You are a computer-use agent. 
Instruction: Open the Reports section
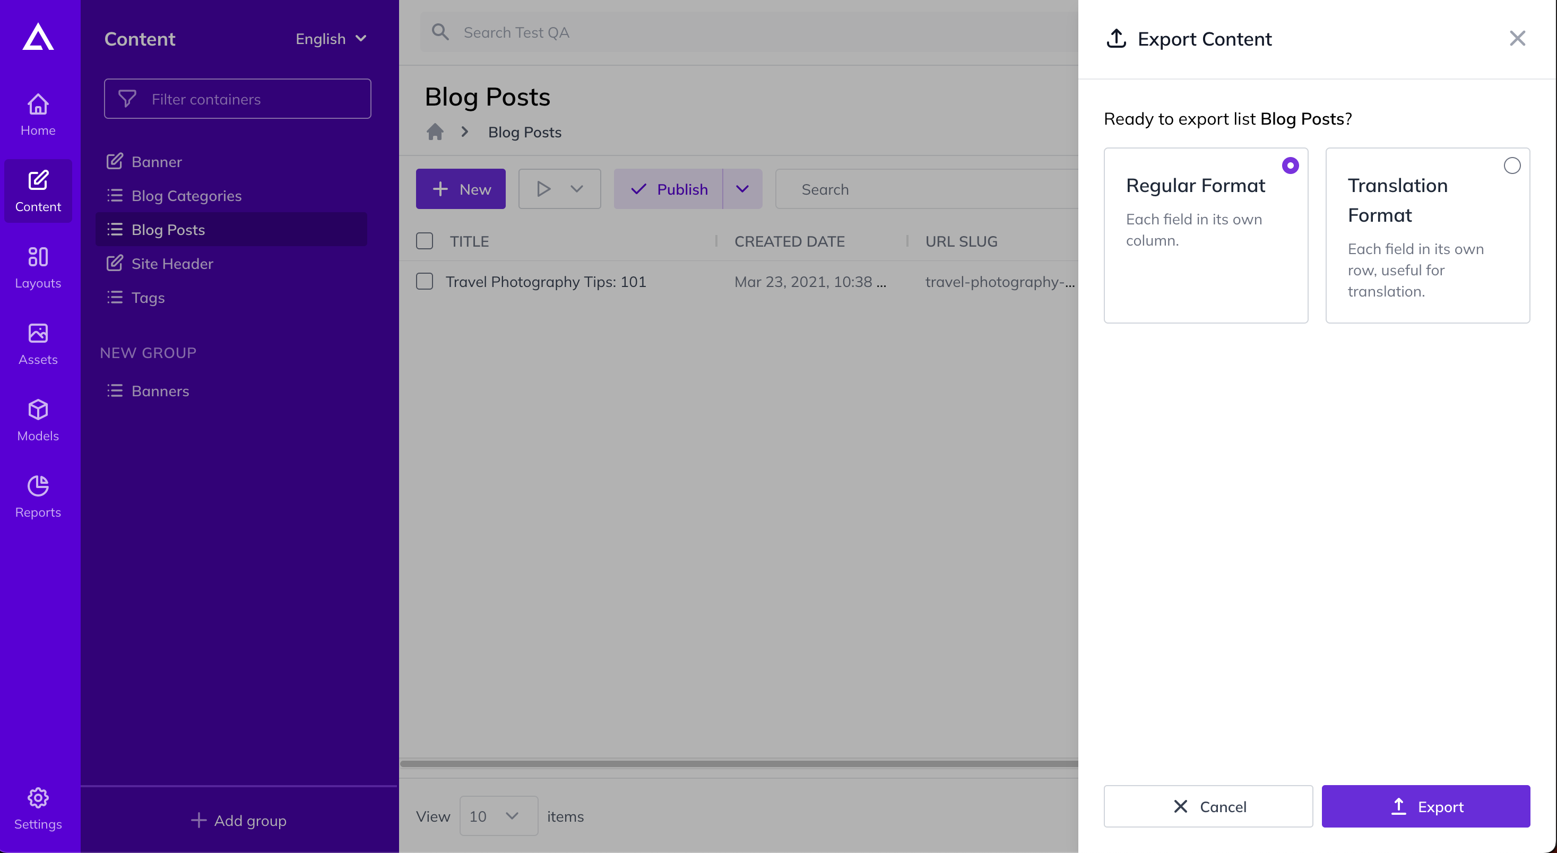38,497
